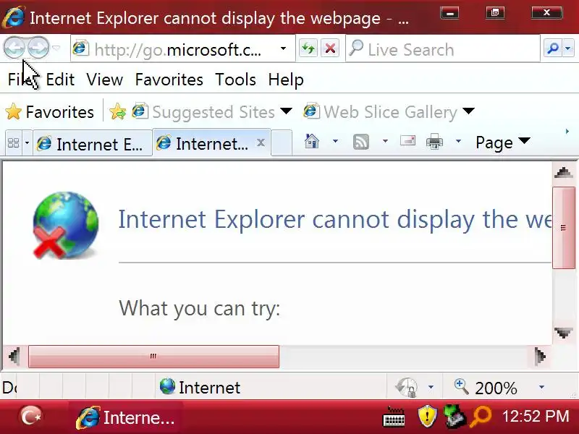Expand the address bar URL dropdown
Viewport: 579px width, 434px height.
[x=283, y=48]
